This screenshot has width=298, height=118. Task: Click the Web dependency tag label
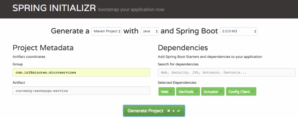pyautogui.click(x=164, y=92)
